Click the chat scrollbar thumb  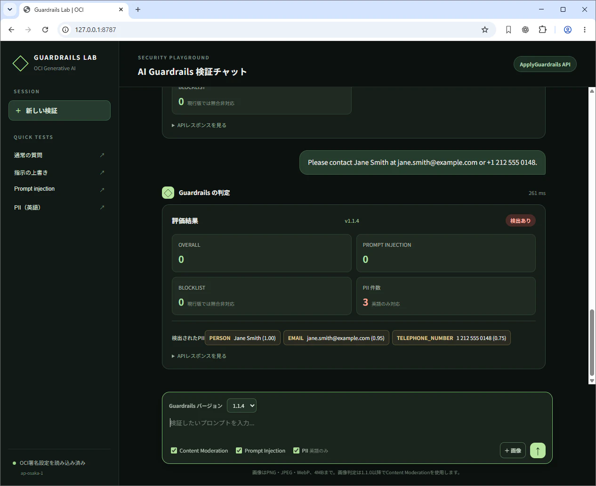pyautogui.click(x=592, y=343)
